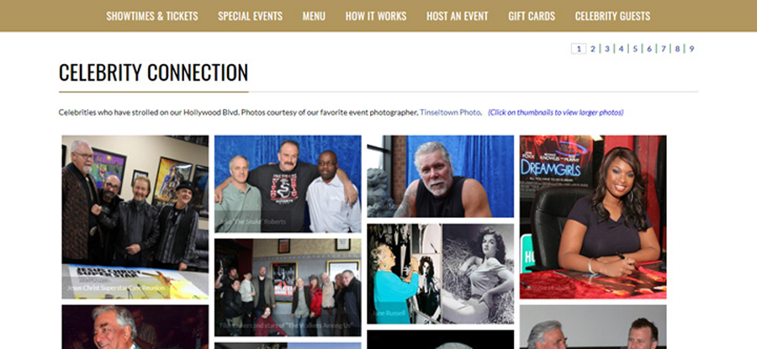
Task: Follow the Tinseltown Photo link
Action: [x=450, y=113]
